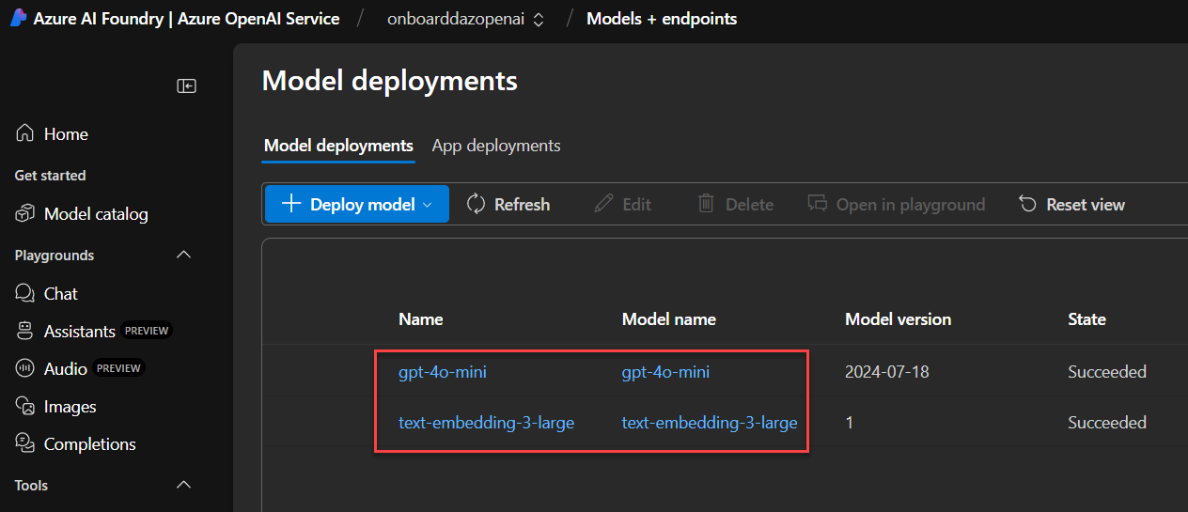Open the text-embedding-3-large model name link
This screenshot has height=512, width=1188.
[x=710, y=423]
